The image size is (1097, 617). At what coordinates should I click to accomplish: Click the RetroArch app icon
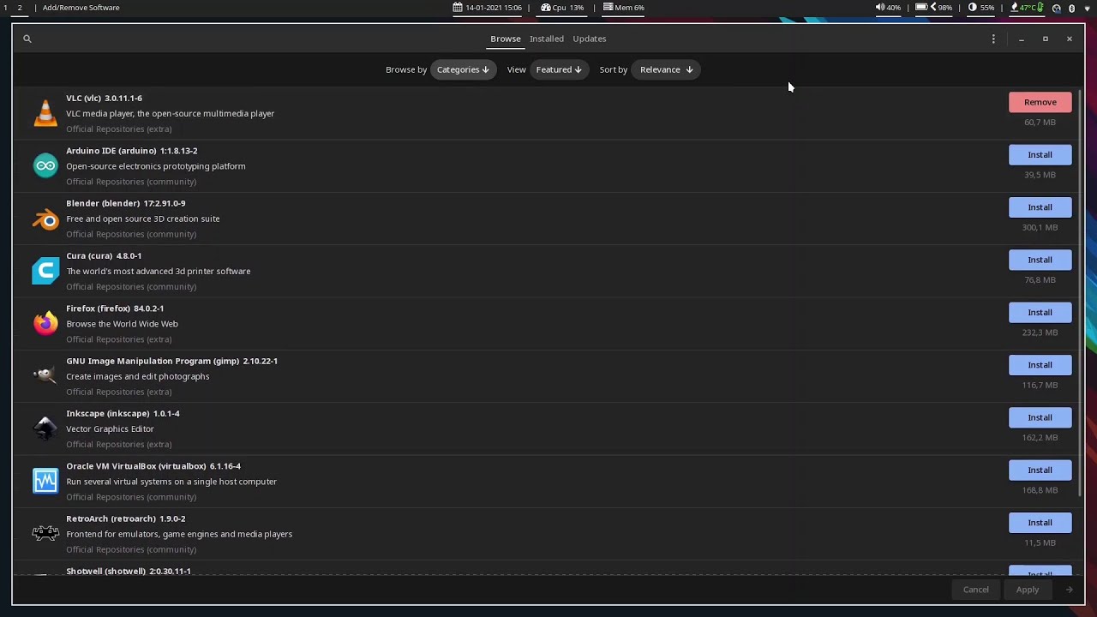click(x=45, y=533)
